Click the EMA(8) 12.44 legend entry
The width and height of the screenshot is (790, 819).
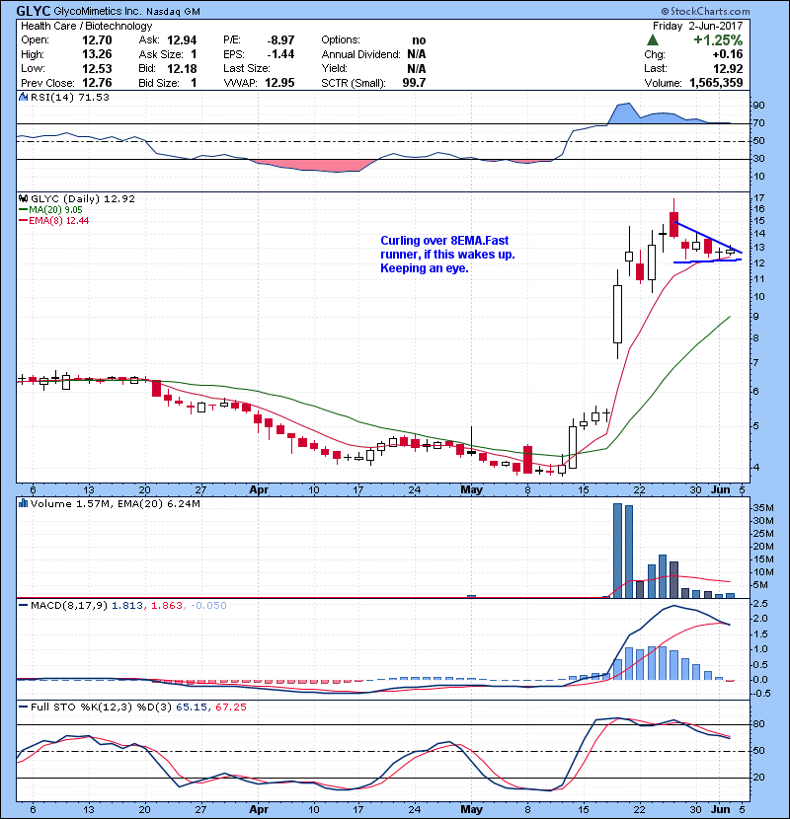tap(58, 220)
